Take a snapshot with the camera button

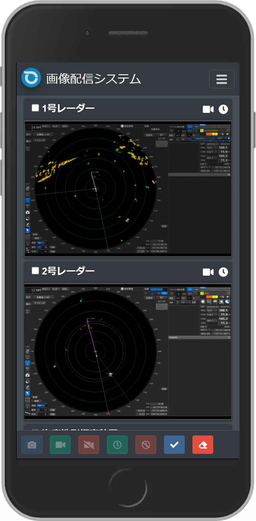32,445
